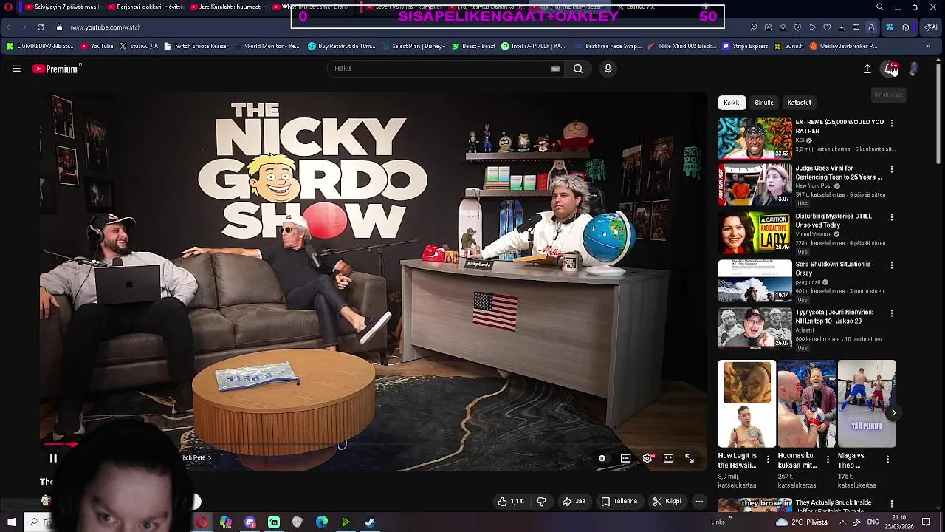Image resolution: width=945 pixels, height=532 pixels.
Task: Open the Judge Goes Viral thumbnail
Action: click(755, 185)
